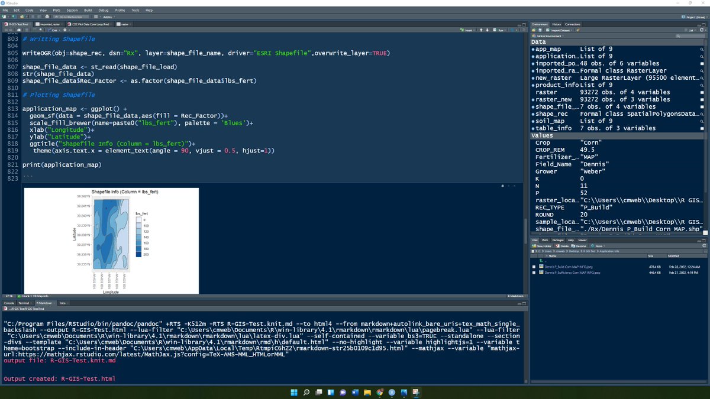Viewport: 710px width, 399px height.
Task: Click the Print icon in main toolbar
Action: pos(47,17)
